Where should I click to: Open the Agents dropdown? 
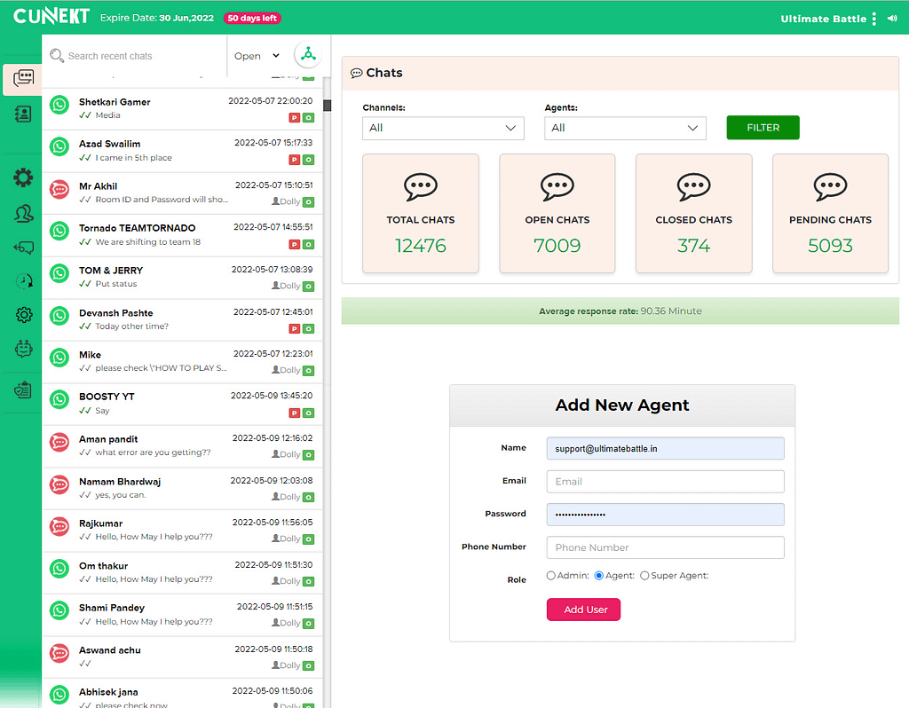click(625, 128)
